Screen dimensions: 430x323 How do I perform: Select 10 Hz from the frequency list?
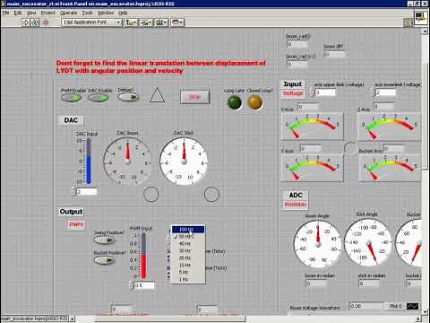188,266
